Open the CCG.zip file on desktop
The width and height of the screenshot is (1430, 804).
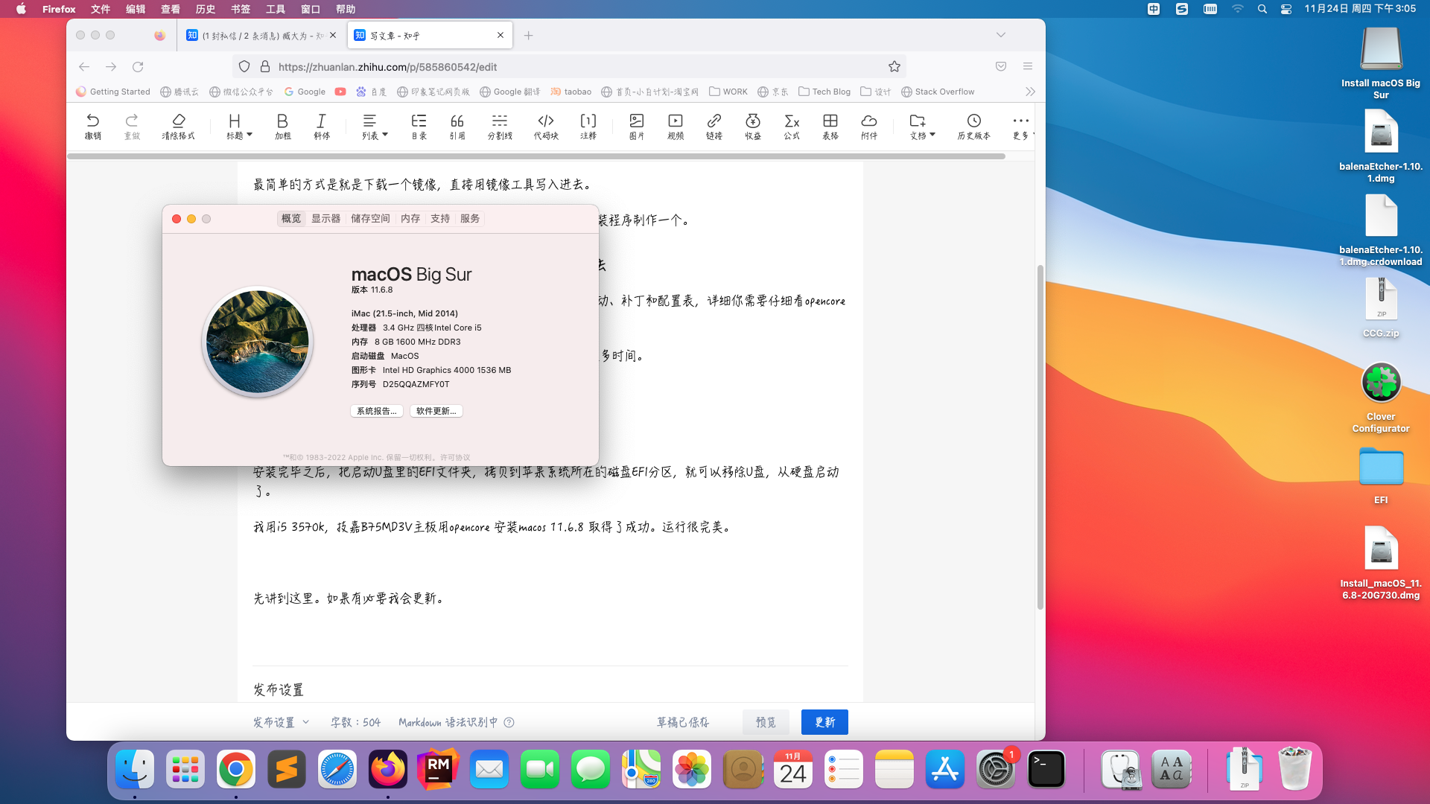point(1381,307)
